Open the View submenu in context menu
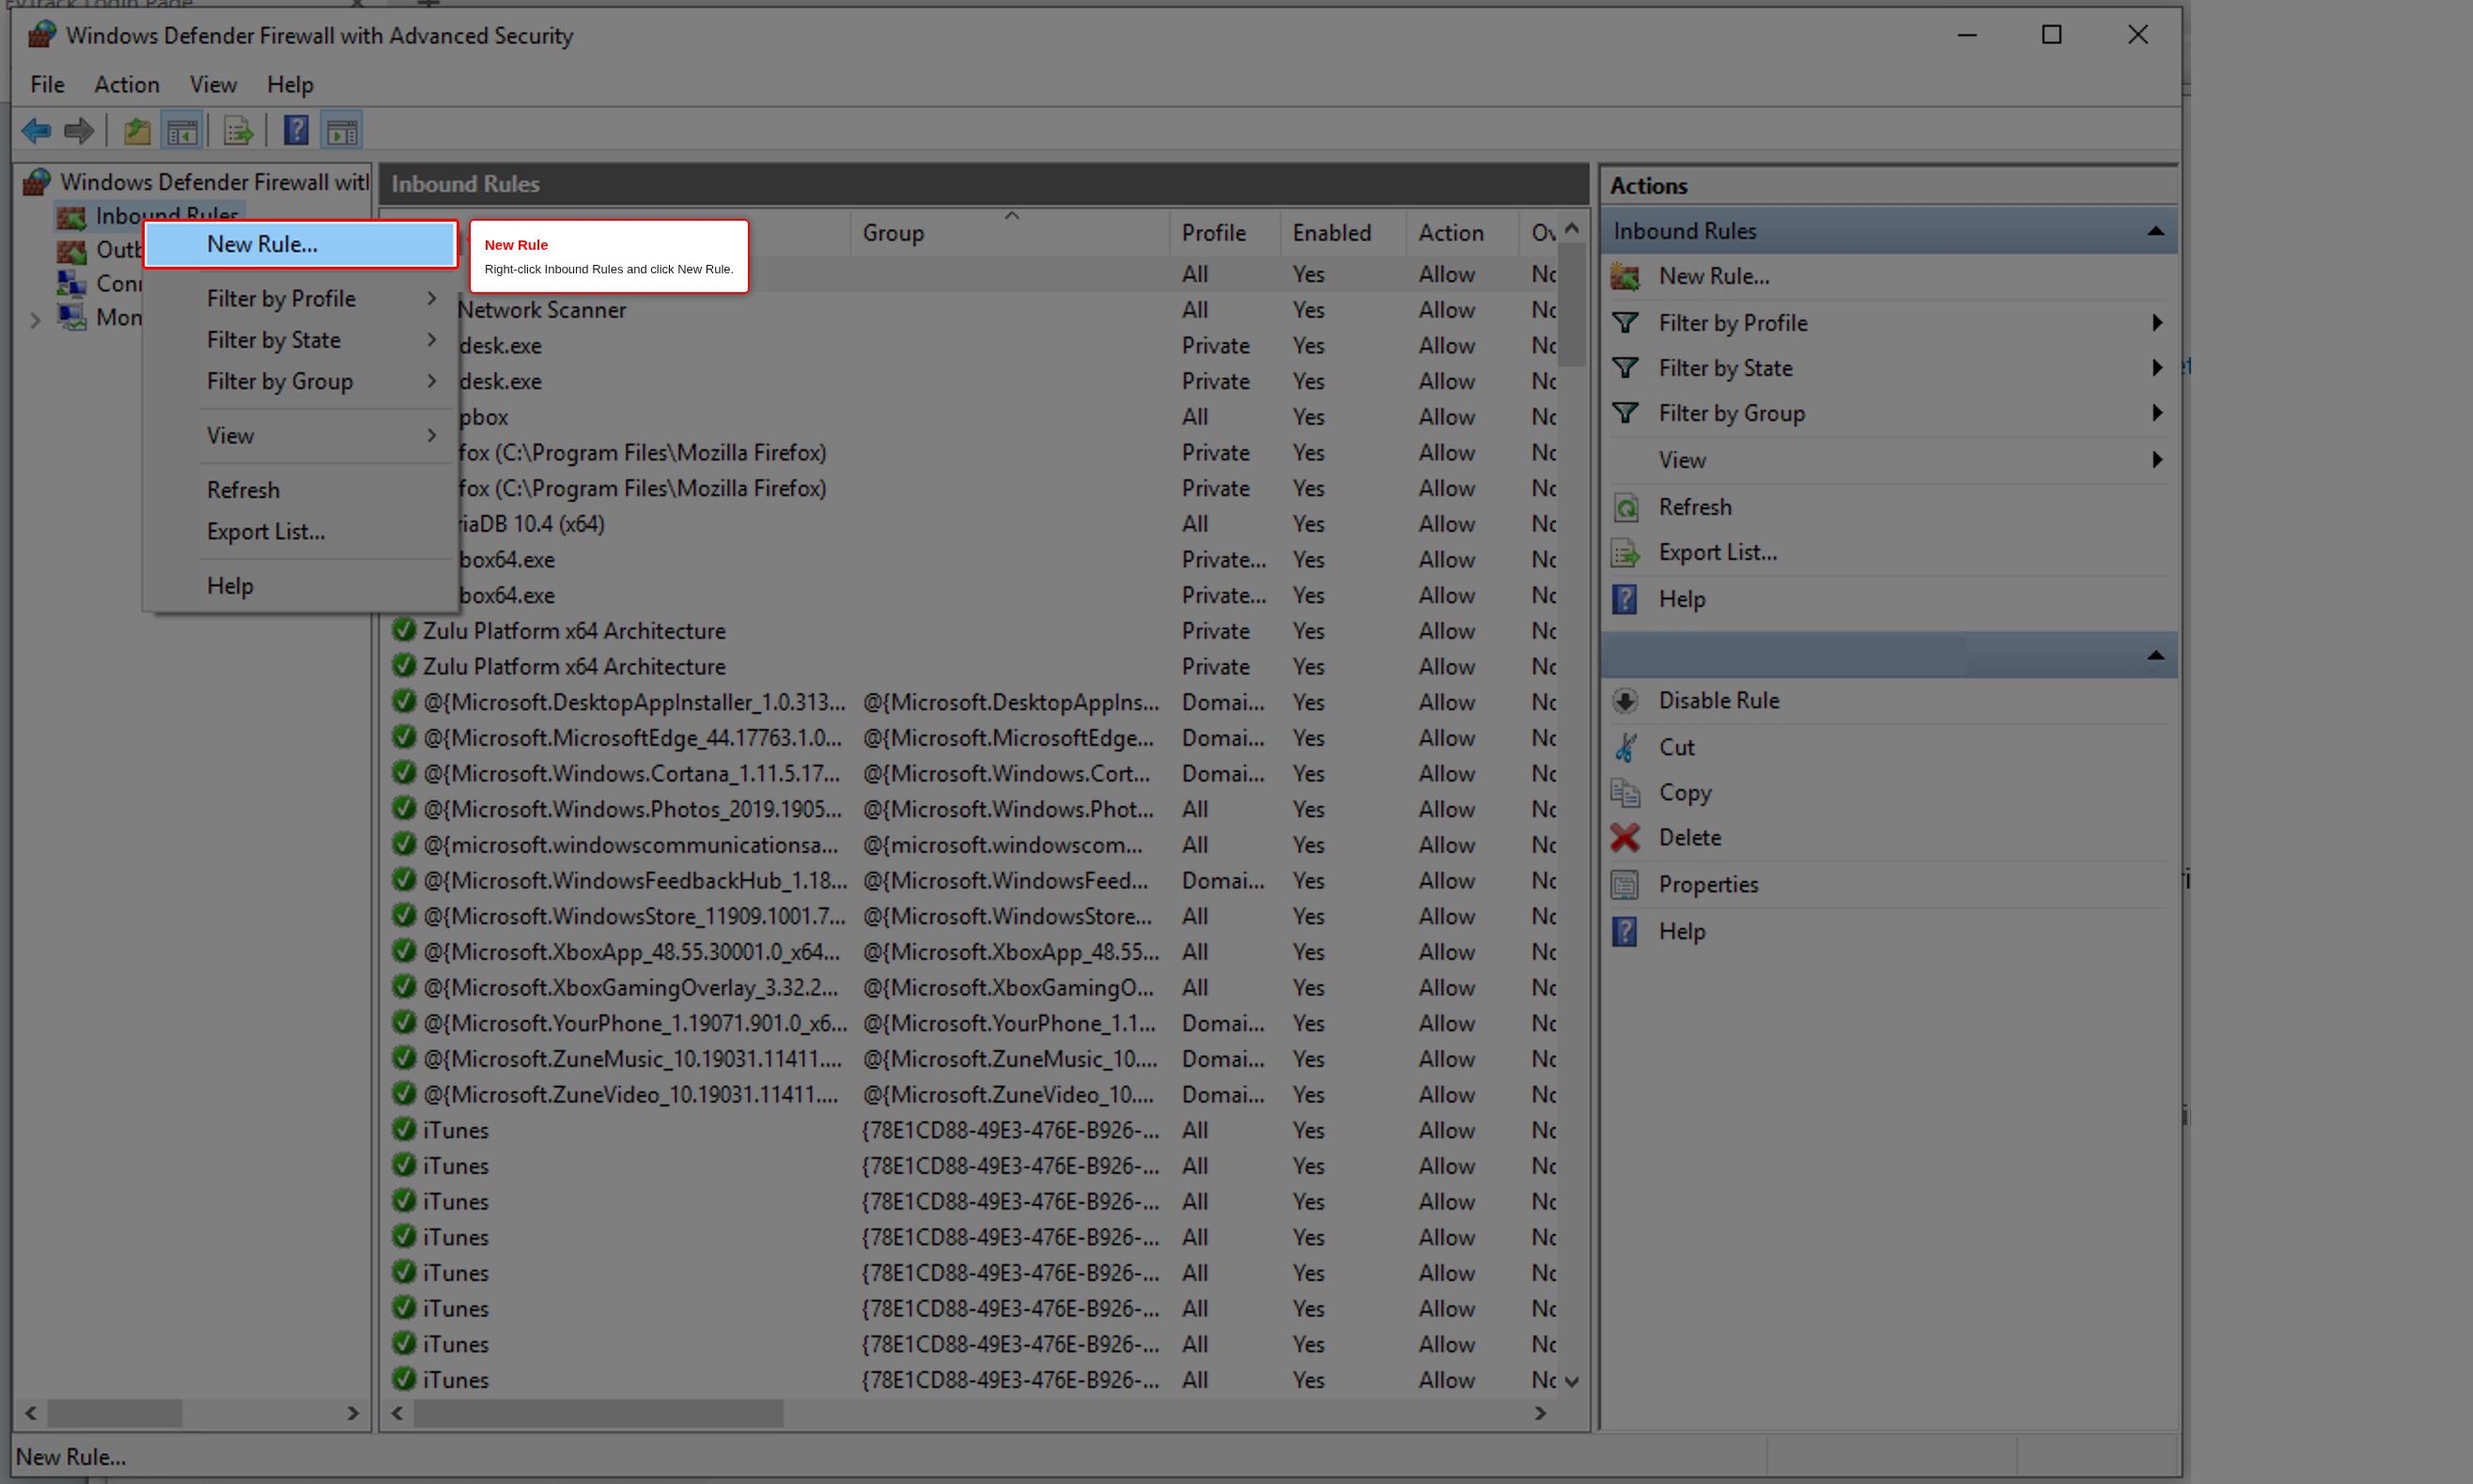The width and height of the screenshot is (2473, 1484). pyautogui.click(x=301, y=436)
